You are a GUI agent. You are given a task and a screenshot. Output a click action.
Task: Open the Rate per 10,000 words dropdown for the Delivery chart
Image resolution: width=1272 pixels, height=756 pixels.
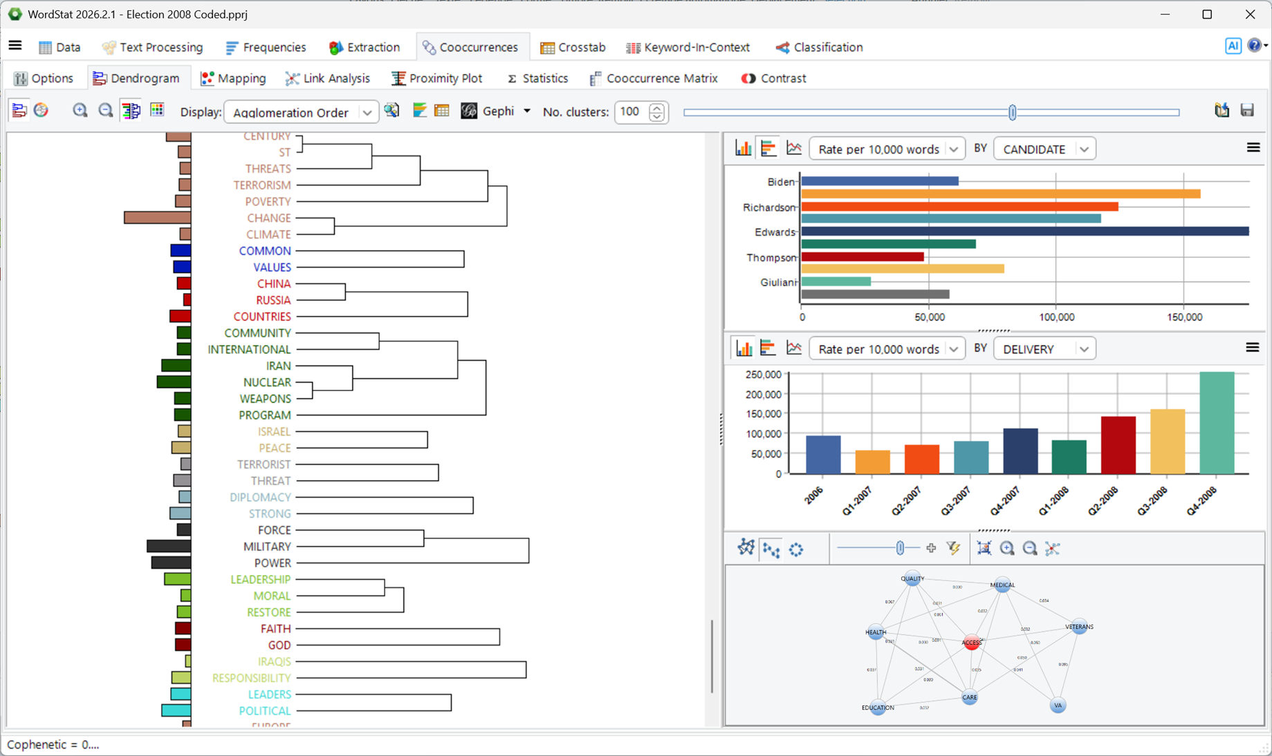[x=887, y=349]
